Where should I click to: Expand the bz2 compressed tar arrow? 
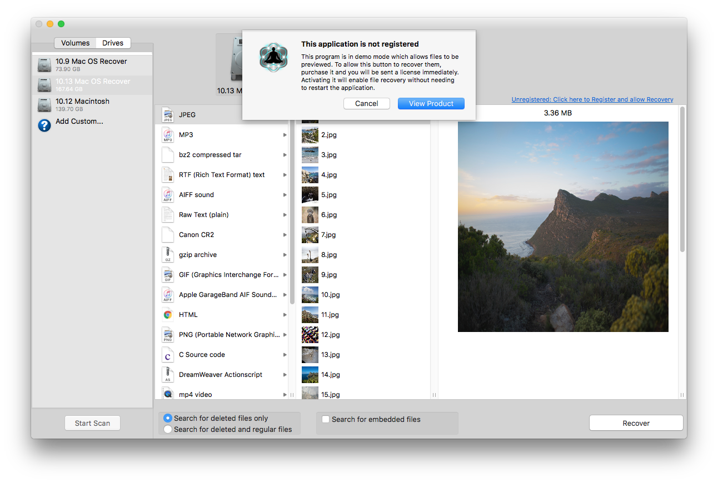tap(285, 155)
